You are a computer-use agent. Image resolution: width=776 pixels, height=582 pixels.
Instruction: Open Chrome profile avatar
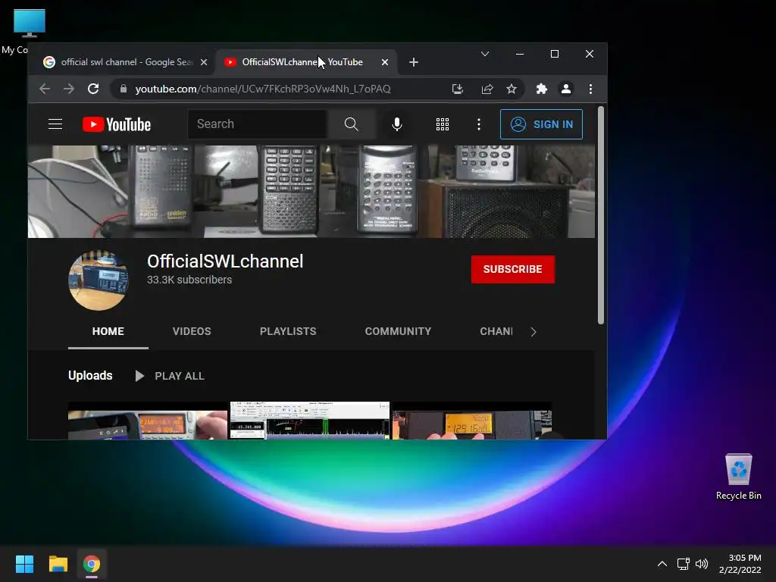point(565,89)
